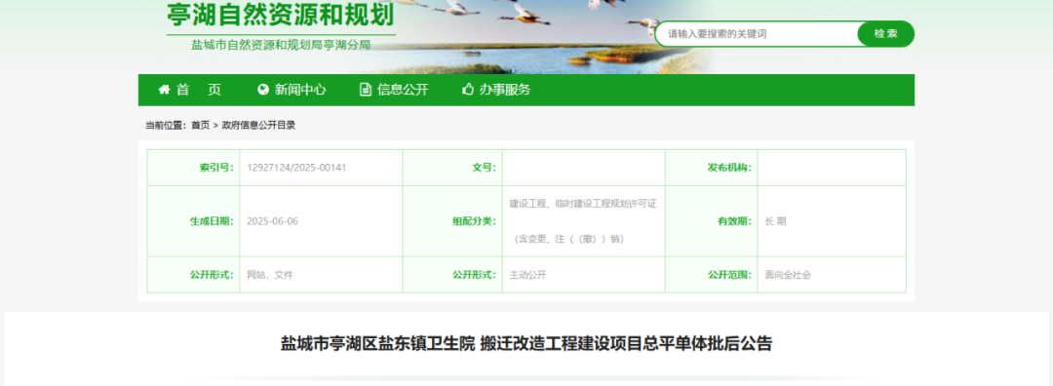
Task: Focus the keyword search input field
Action: pyautogui.click(x=757, y=33)
